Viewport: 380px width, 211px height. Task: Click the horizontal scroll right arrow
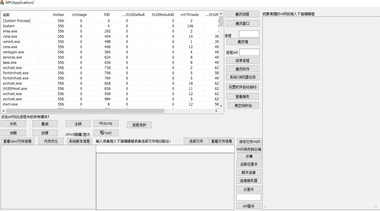[216, 111]
